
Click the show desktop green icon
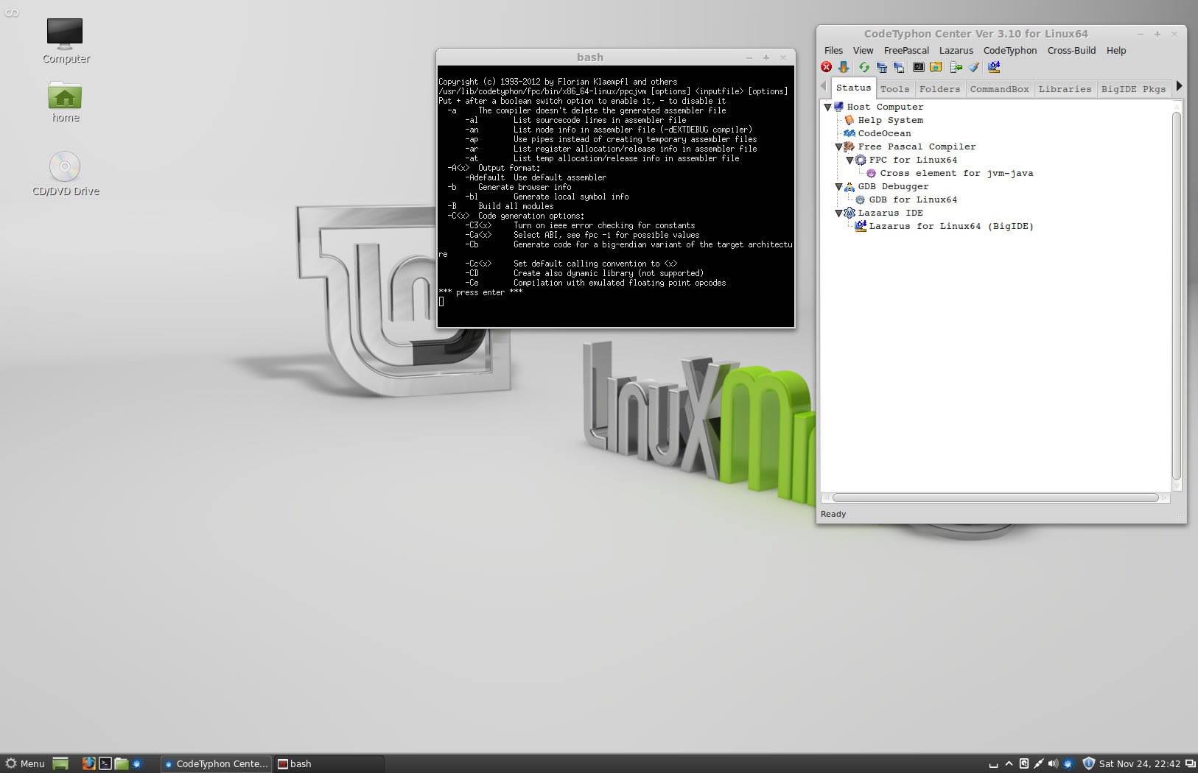point(60,763)
